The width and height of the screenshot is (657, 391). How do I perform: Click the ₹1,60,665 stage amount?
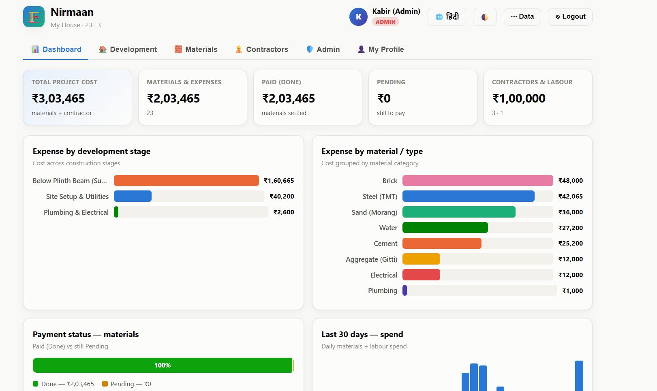click(x=279, y=181)
